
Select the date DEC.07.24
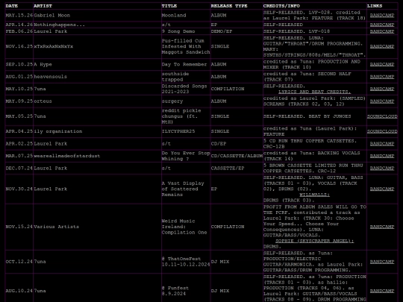click(19, 169)
